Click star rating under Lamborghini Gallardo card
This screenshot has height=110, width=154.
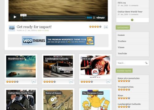(50, 82)
